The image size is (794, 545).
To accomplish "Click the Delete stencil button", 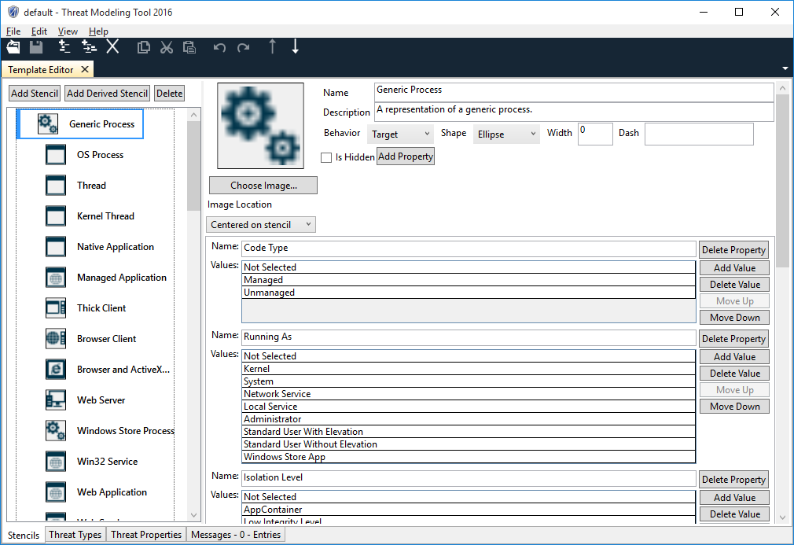I will [169, 94].
